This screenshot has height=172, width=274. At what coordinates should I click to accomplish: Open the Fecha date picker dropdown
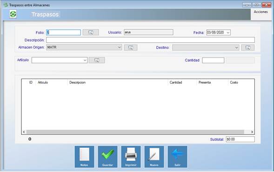[x=228, y=33]
